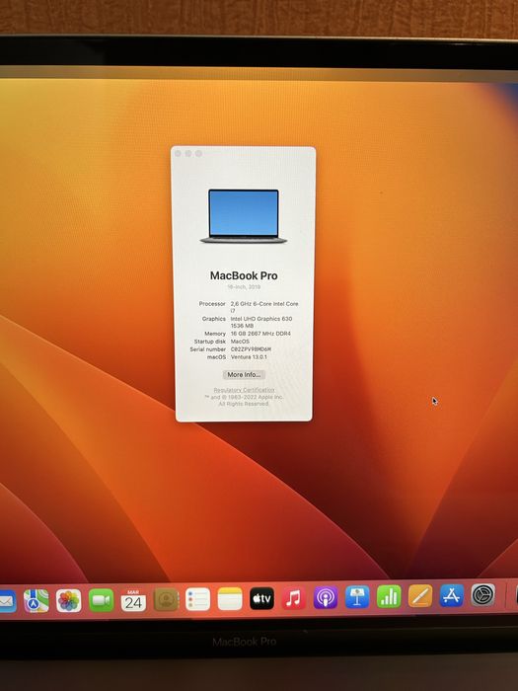Open Calendar showing MAR 24
The width and height of the screenshot is (518, 691).
tap(133, 600)
